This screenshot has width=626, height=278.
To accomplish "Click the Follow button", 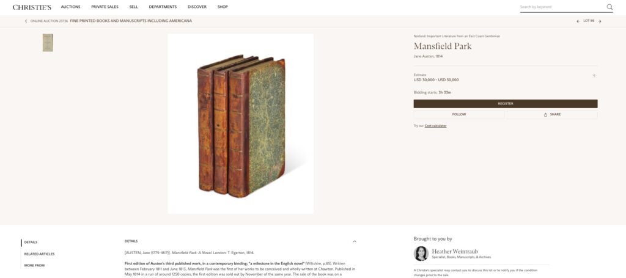I will point(459,114).
